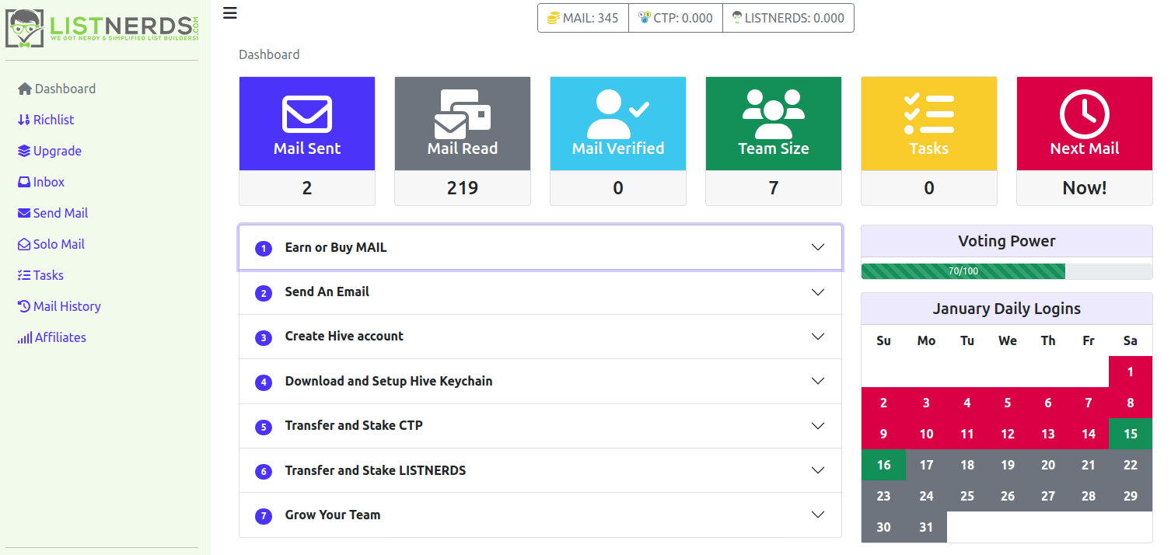View Mail History from the sidebar
1171x555 pixels.
click(59, 306)
